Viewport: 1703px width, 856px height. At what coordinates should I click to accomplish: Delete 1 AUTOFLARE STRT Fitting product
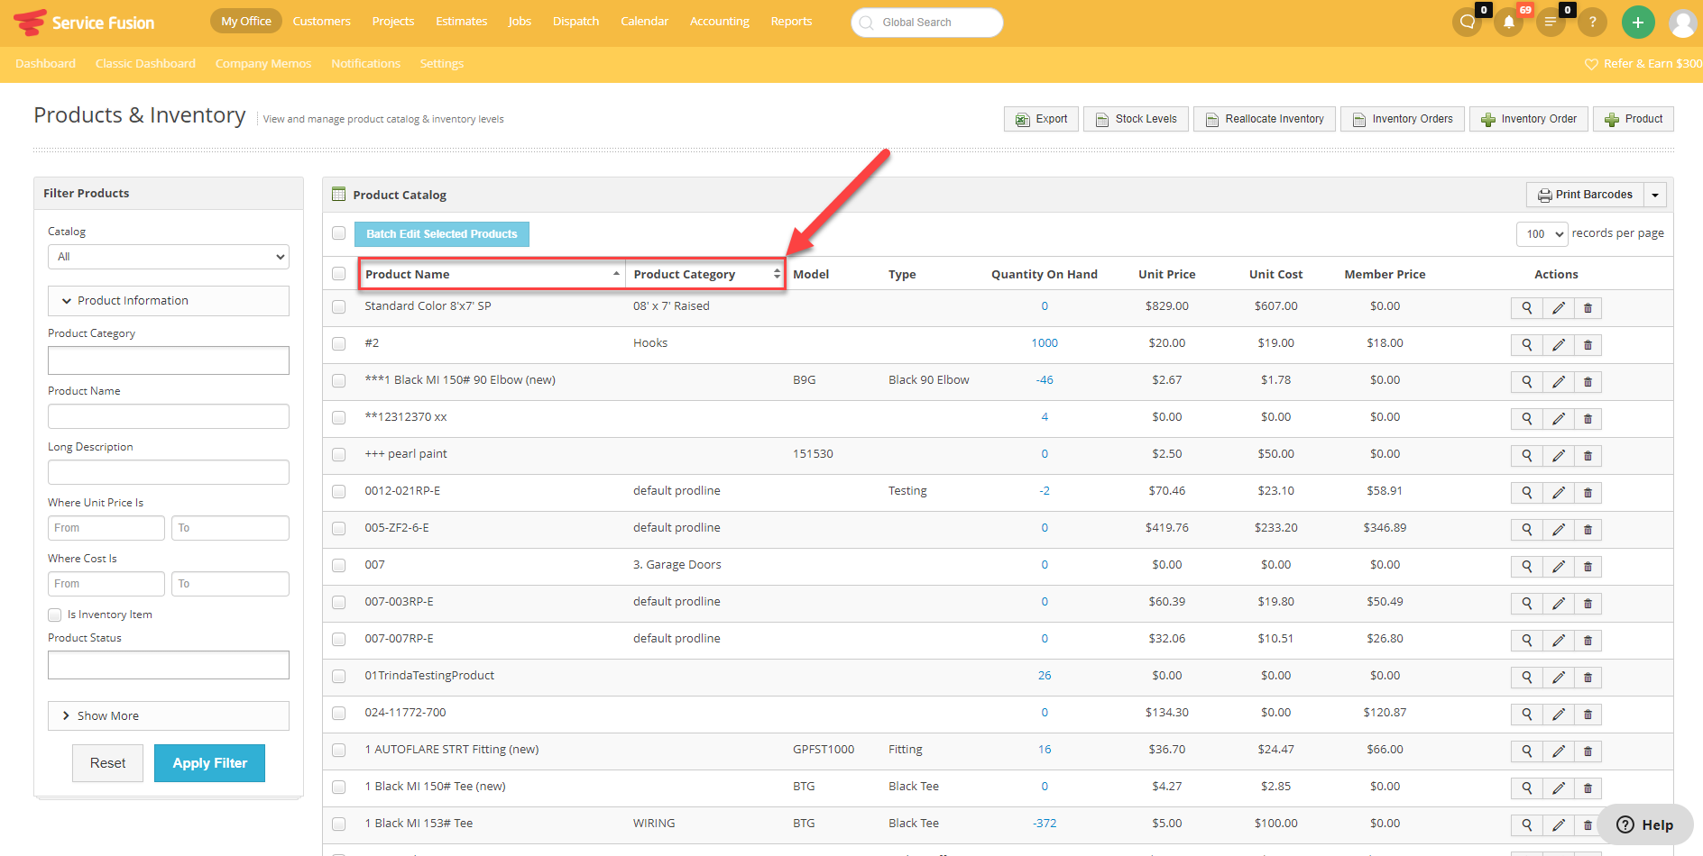pos(1588,751)
